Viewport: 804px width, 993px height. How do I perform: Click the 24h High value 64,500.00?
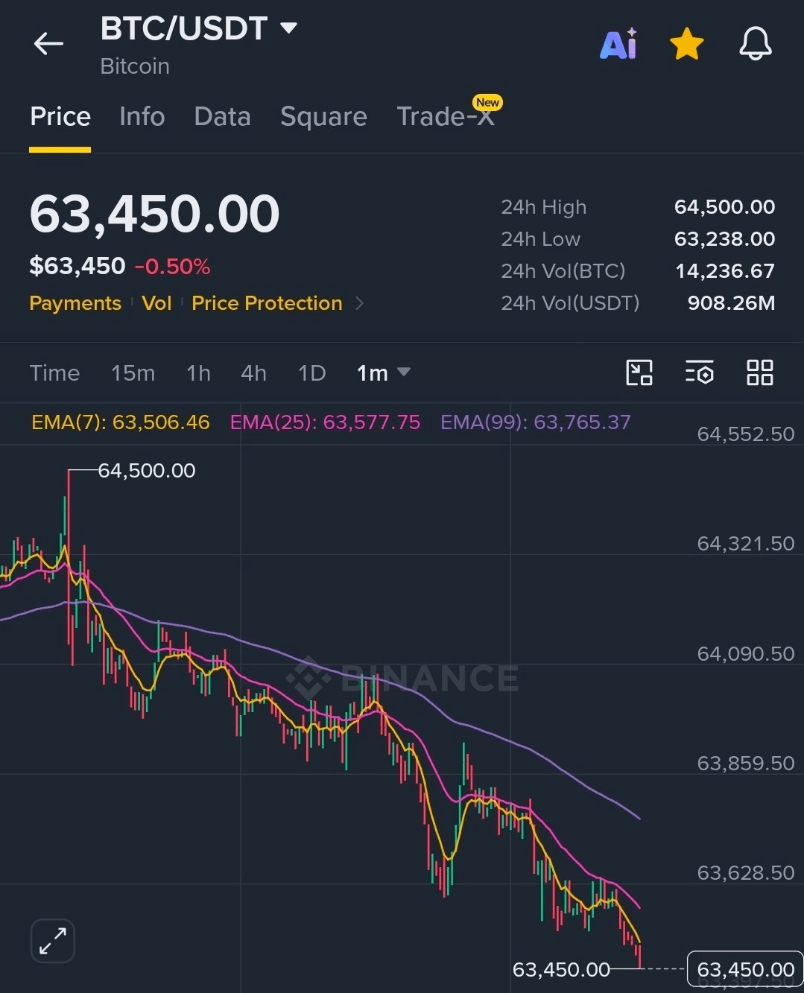click(724, 207)
